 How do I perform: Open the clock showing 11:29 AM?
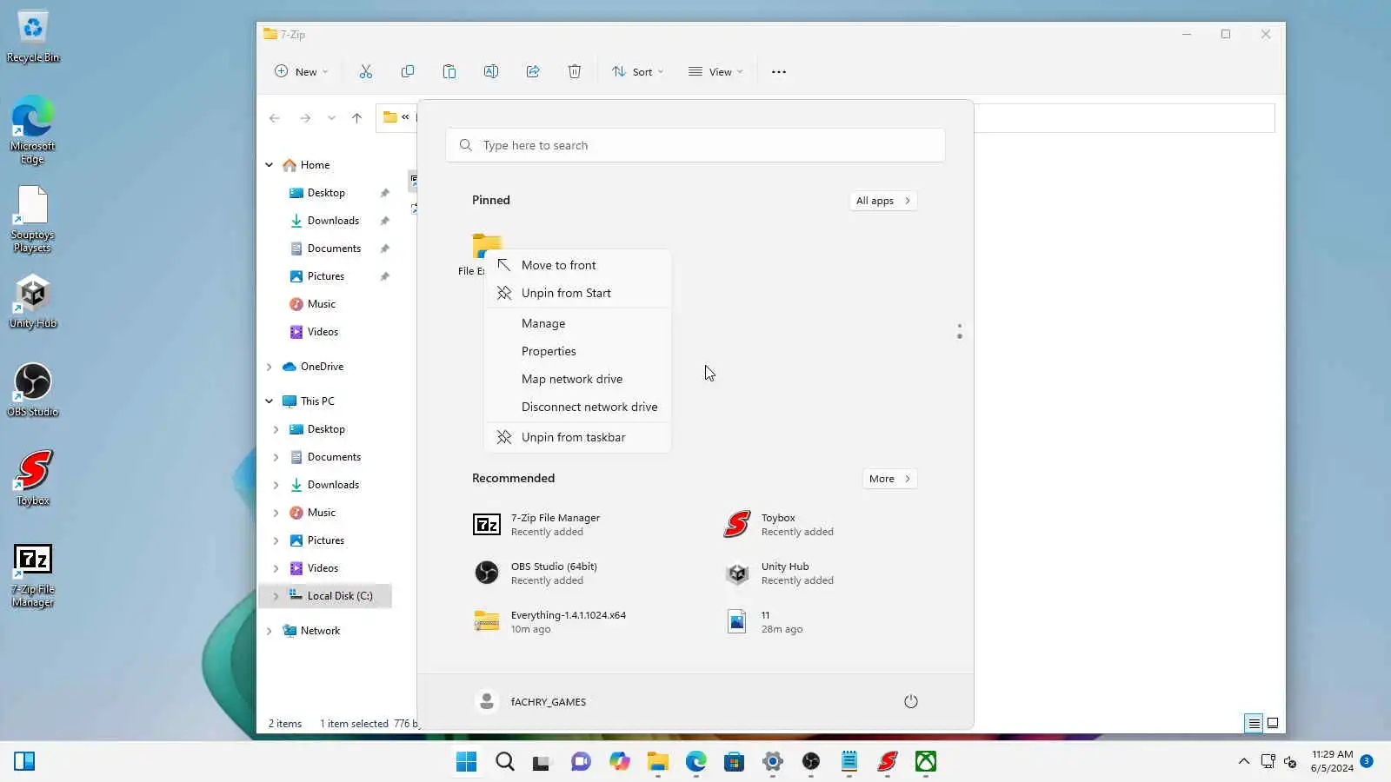[1332, 761]
